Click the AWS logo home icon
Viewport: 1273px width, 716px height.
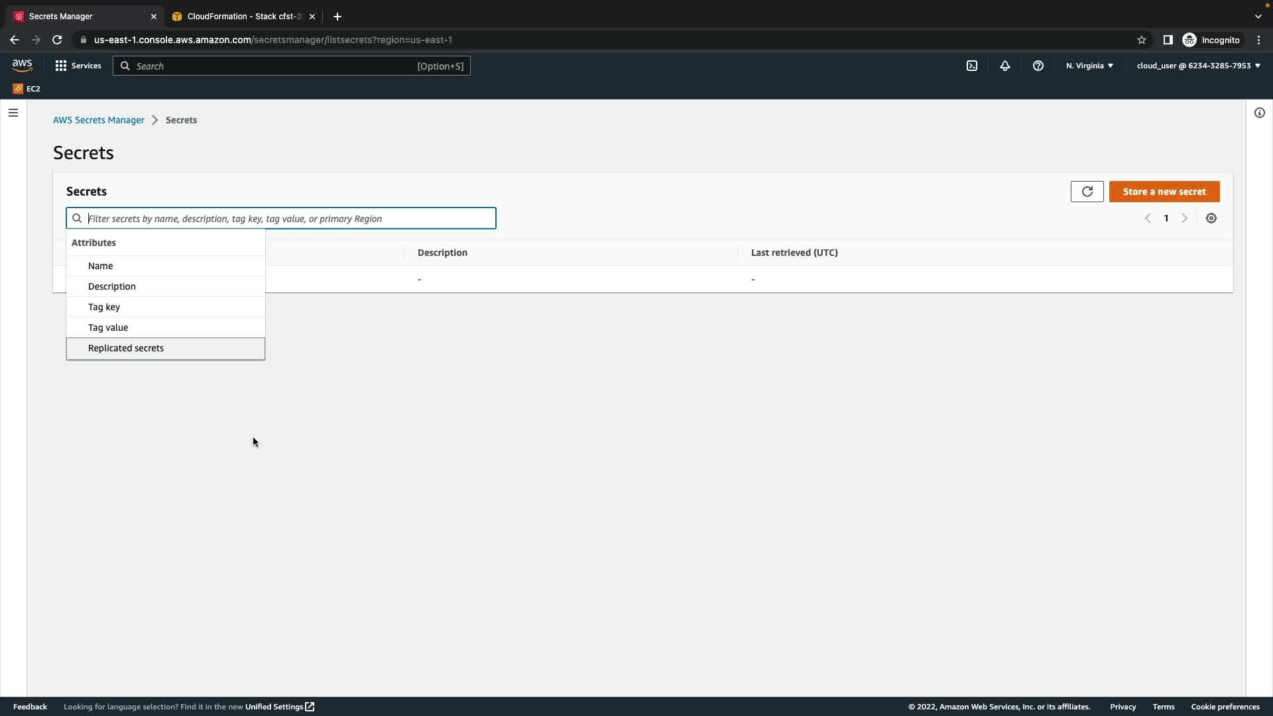(22, 65)
